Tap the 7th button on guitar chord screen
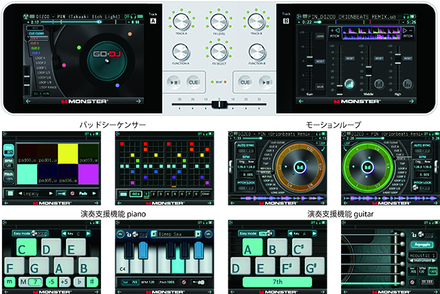Viewport: 440px width, 294px height. 277,282
